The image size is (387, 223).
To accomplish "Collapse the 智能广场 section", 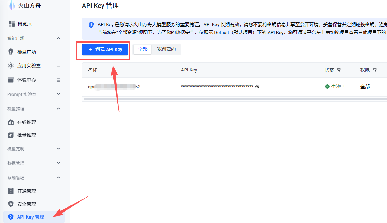I will 59,38.
